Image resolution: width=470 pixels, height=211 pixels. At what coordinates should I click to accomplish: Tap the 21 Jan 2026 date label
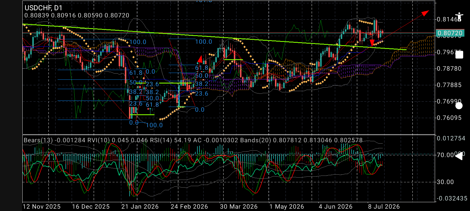140,207
